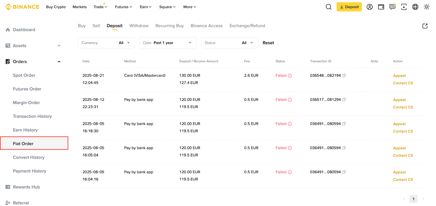Click info icon beside first Failed status

click(x=290, y=75)
